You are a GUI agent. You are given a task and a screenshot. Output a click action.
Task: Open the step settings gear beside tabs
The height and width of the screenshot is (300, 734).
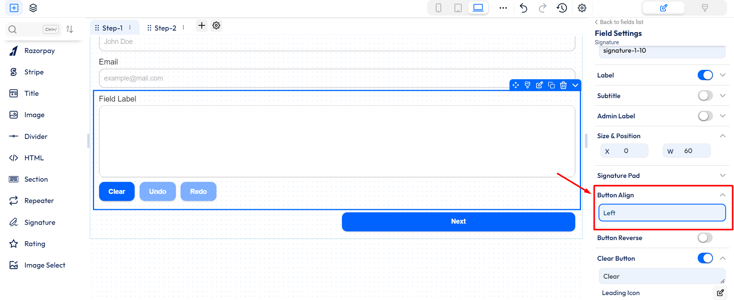[x=216, y=26]
